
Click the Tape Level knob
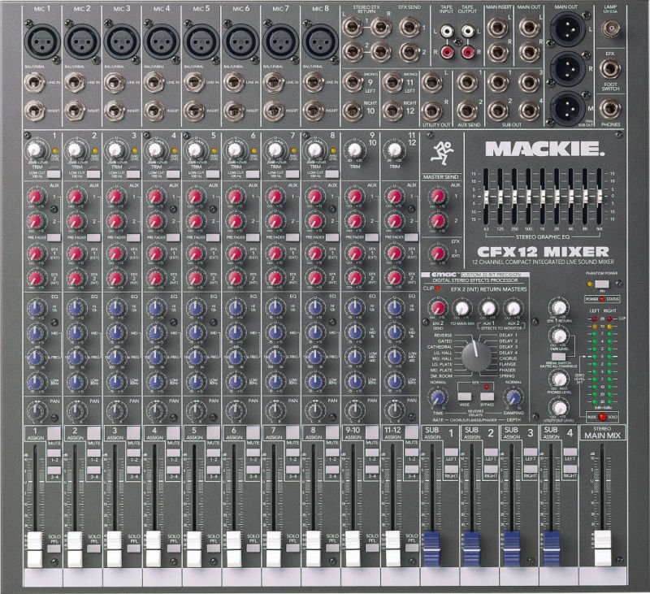click(x=559, y=336)
